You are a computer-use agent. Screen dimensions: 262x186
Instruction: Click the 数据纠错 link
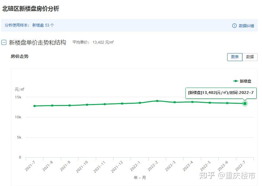[x=246, y=26]
